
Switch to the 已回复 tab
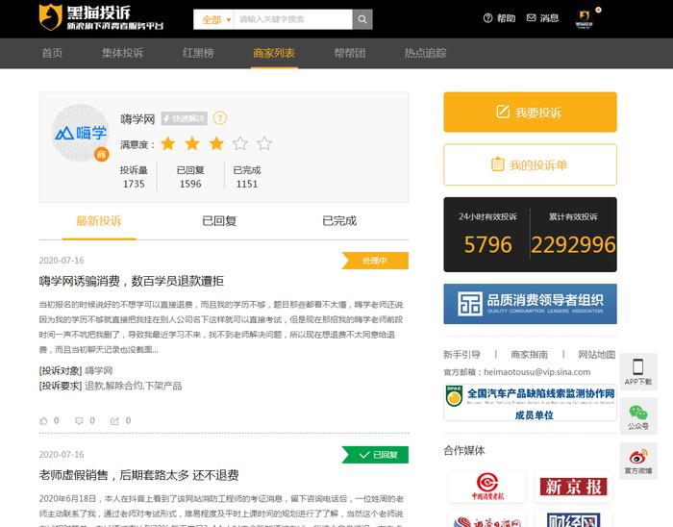(219, 221)
